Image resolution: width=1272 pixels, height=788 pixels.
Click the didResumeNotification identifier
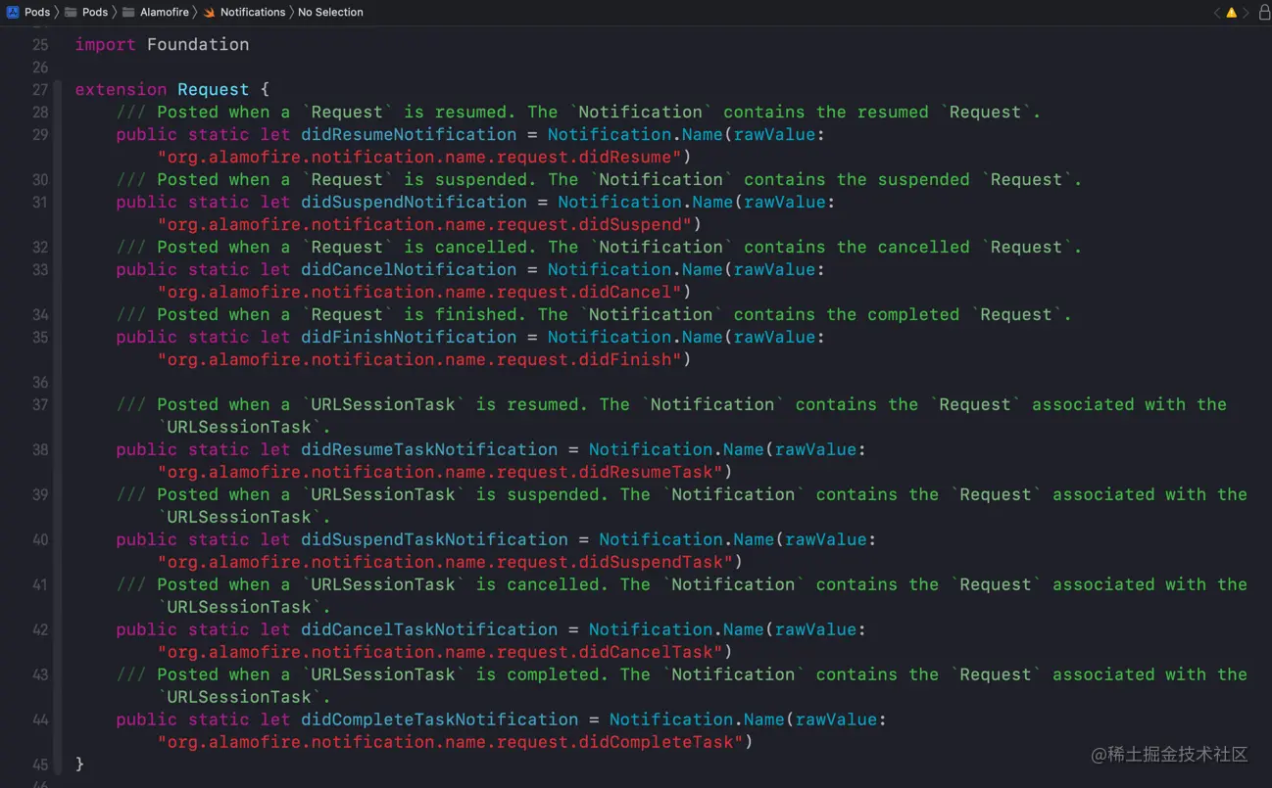point(409,134)
